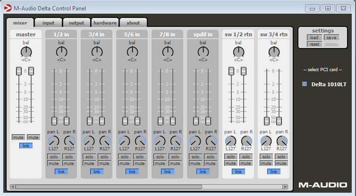The image size is (356, 196).
Task: Click the 3/4 in pan R knob
Action: pos(105,141)
